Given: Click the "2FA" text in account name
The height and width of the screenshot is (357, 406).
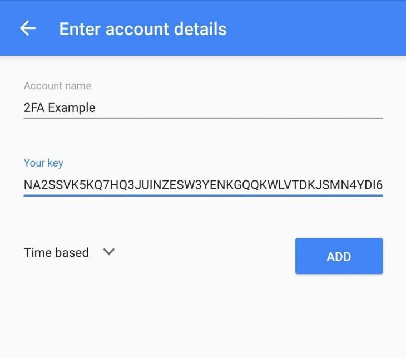Looking at the screenshot, I should point(34,107).
